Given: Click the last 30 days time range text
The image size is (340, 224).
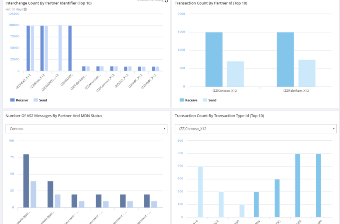Looking at the screenshot, I should pos(14,9).
